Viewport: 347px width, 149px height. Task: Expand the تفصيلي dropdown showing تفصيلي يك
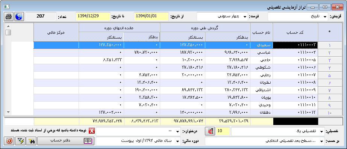click(x=278, y=131)
